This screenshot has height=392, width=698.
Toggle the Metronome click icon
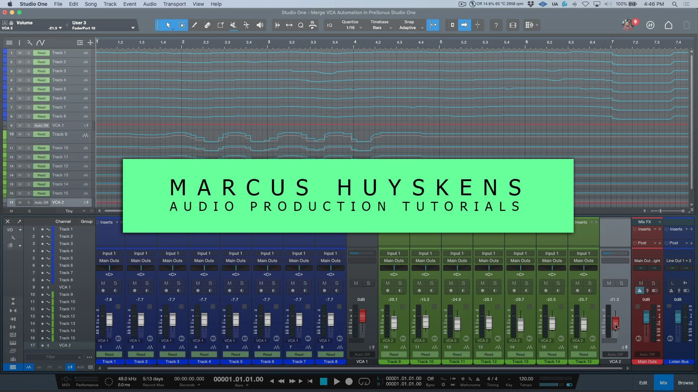coord(478,379)
